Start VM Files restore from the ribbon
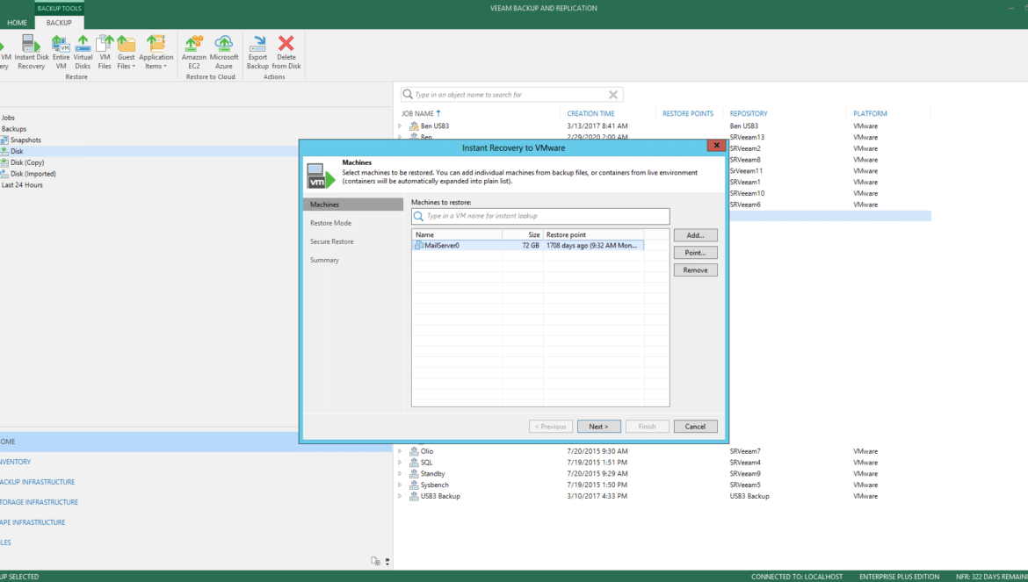 (x=105, y=53)
